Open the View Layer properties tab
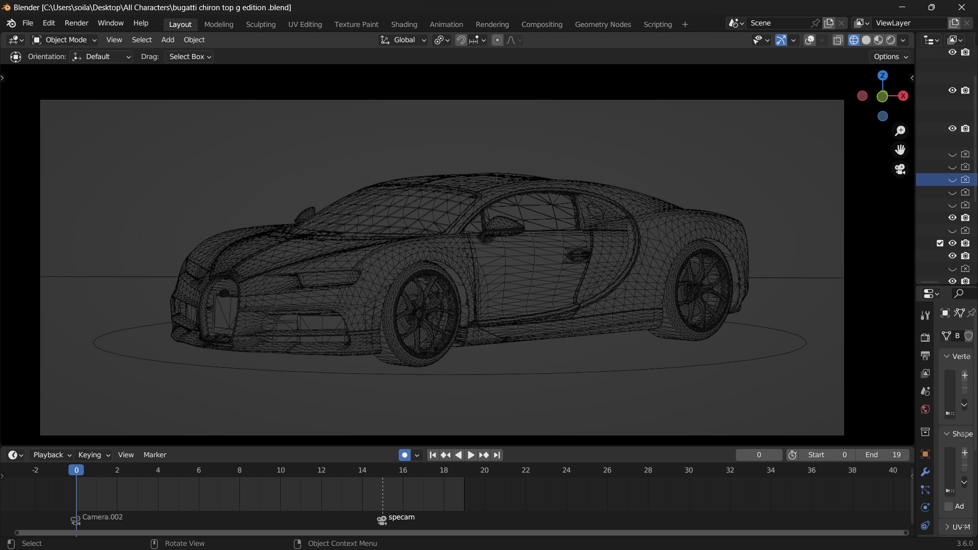The image size is (978, 550). [925, 373]
